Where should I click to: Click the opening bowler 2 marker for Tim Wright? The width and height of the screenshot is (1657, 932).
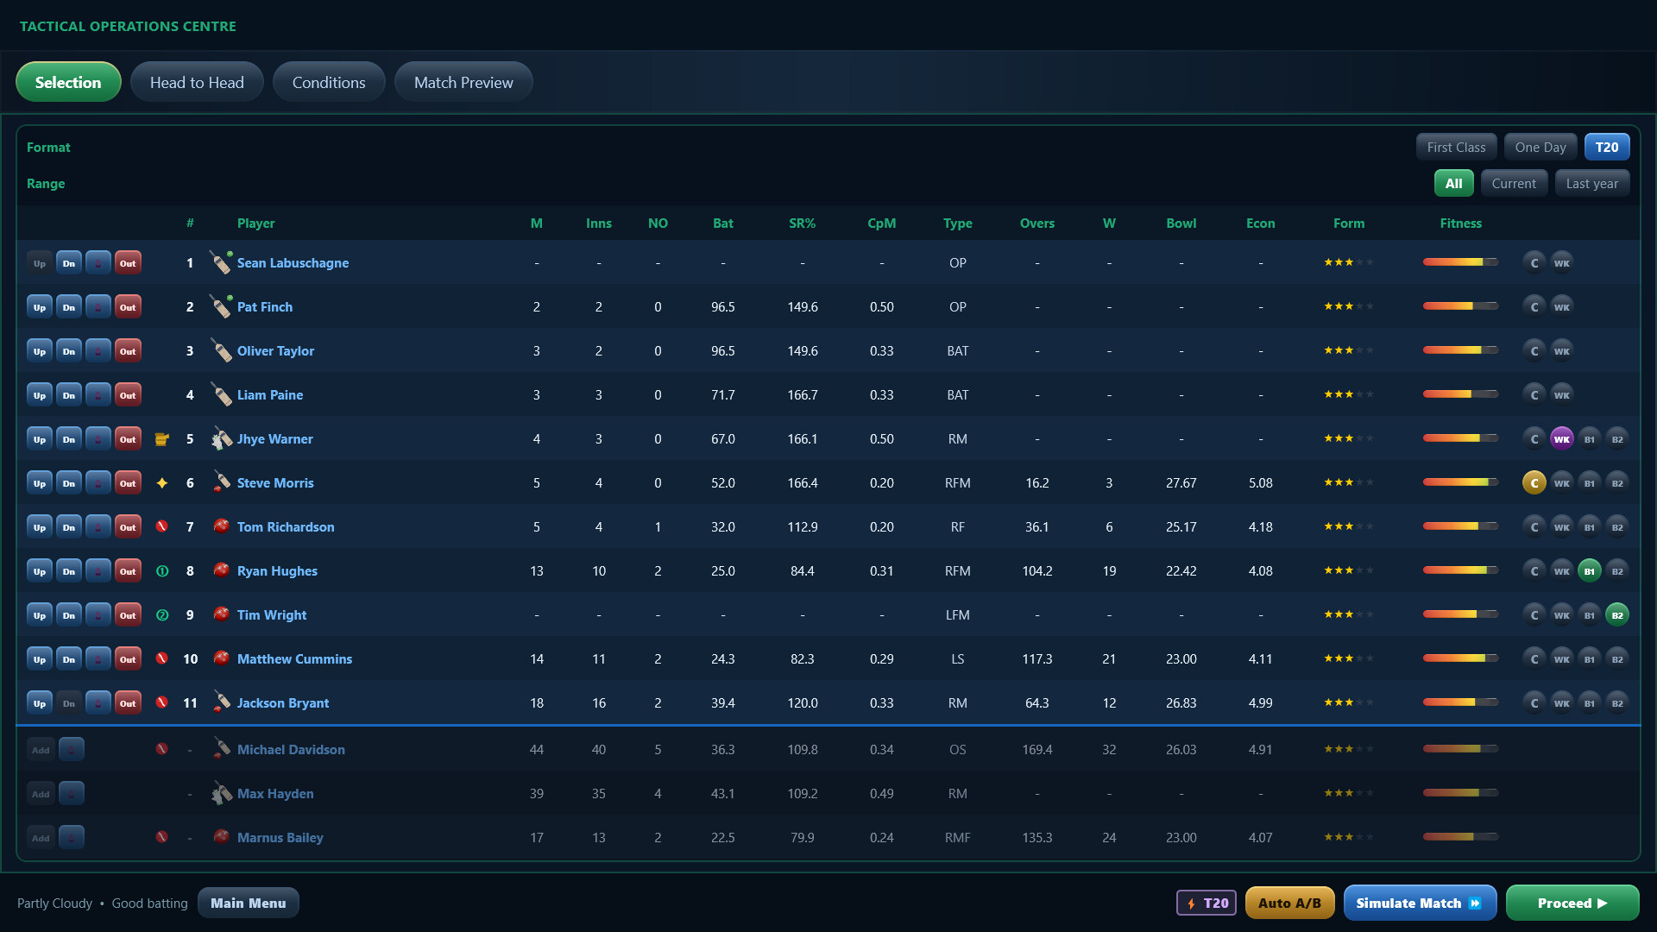(161, 615)
